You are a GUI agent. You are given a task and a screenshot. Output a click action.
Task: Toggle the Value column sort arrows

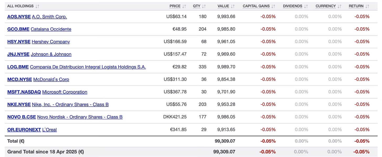pyautogui.click(x=233, y=6)
